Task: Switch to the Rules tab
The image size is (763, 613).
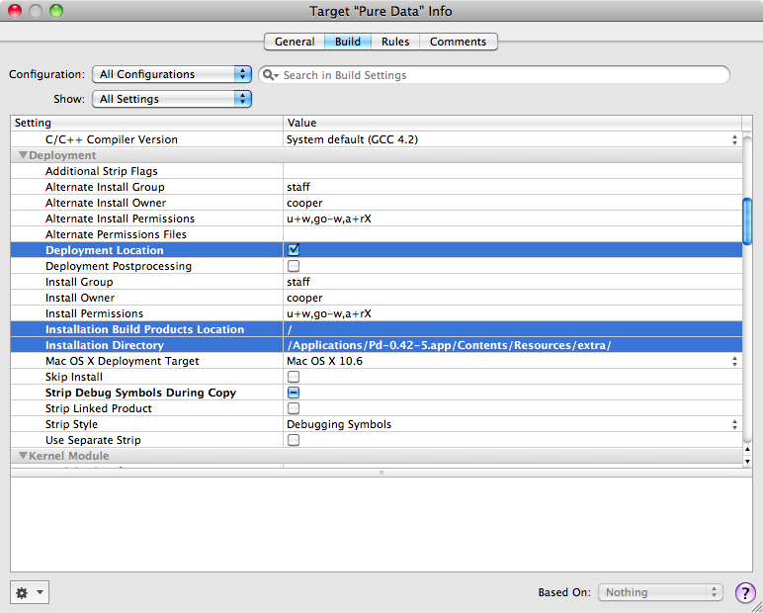Action: point(395,42)
